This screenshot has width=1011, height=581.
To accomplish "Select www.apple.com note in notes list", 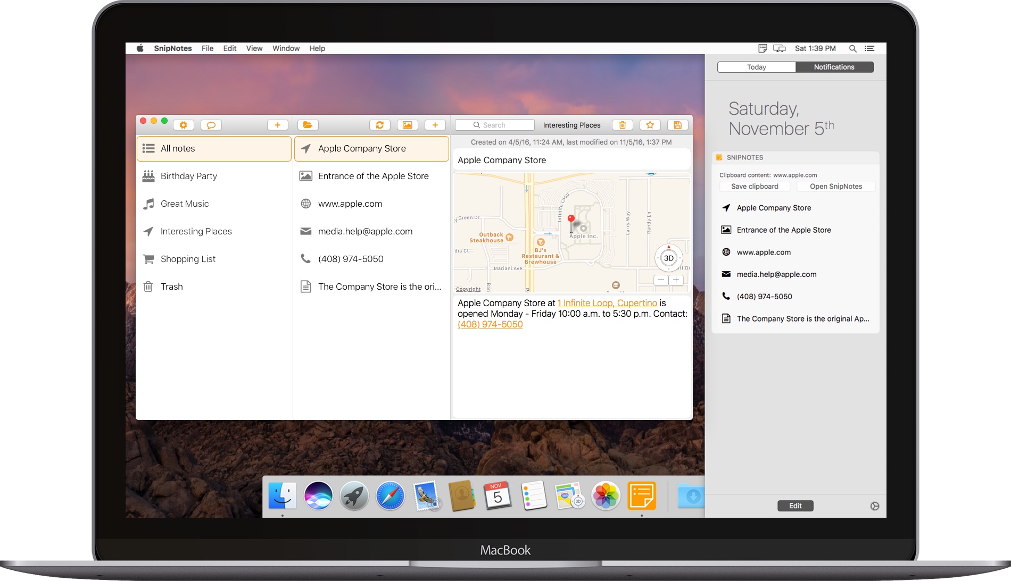I will pyautogui.click(x=372, y=204).
